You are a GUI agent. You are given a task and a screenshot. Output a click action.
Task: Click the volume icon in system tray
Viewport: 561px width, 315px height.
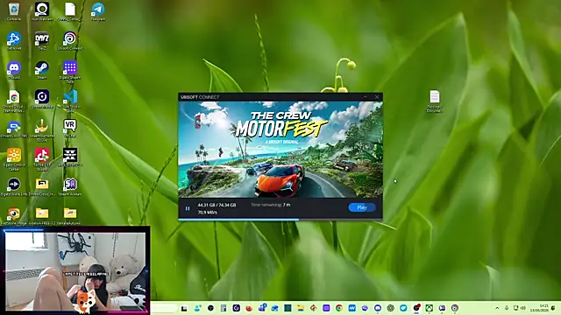click(523, 308)
